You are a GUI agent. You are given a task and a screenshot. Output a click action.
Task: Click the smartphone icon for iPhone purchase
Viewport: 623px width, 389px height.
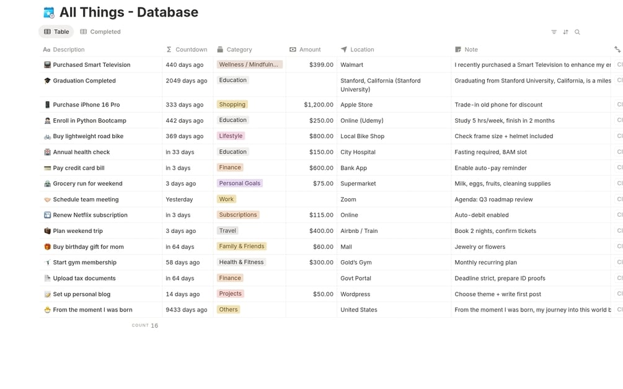(47, 105)
